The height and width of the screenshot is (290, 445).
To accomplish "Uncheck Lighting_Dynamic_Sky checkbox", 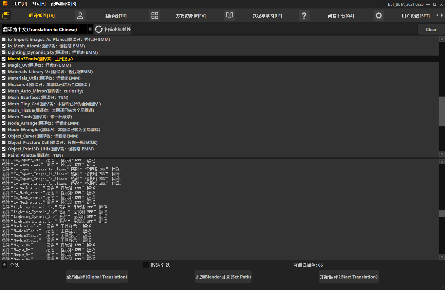I will click(4, 53).
